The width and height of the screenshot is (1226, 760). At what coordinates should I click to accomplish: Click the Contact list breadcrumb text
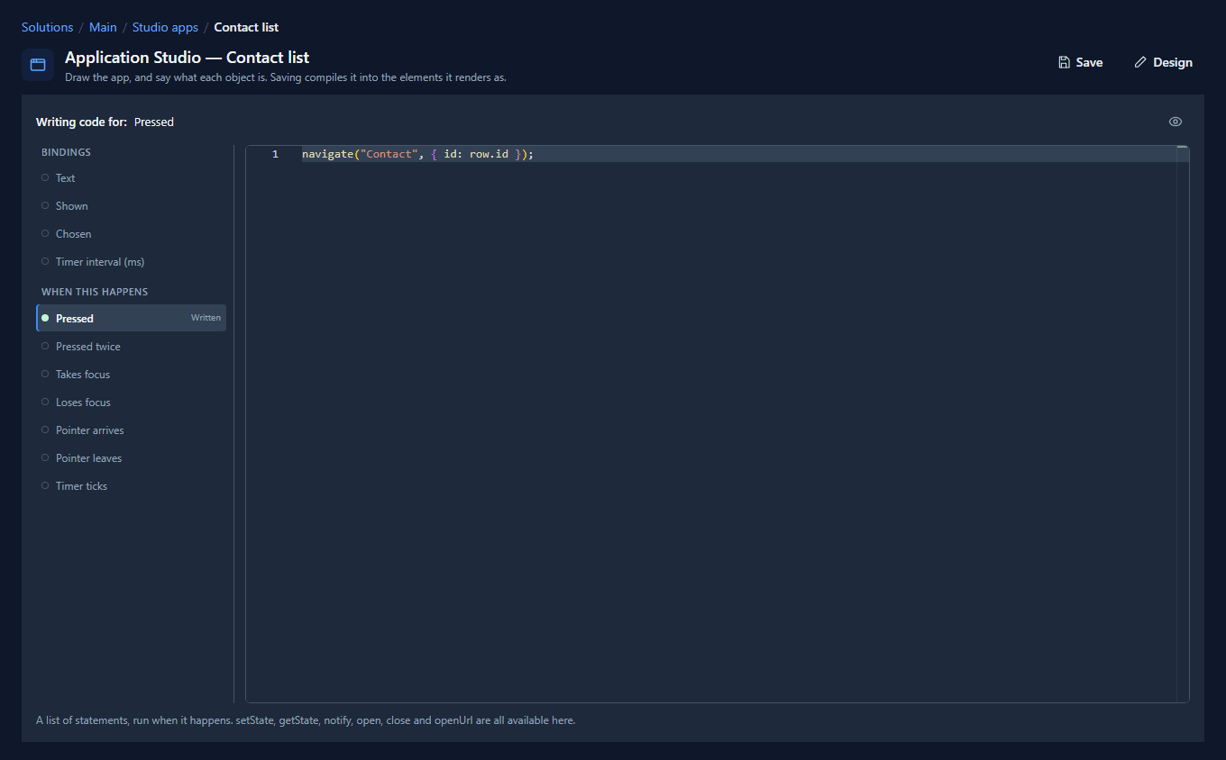[246, 27]
